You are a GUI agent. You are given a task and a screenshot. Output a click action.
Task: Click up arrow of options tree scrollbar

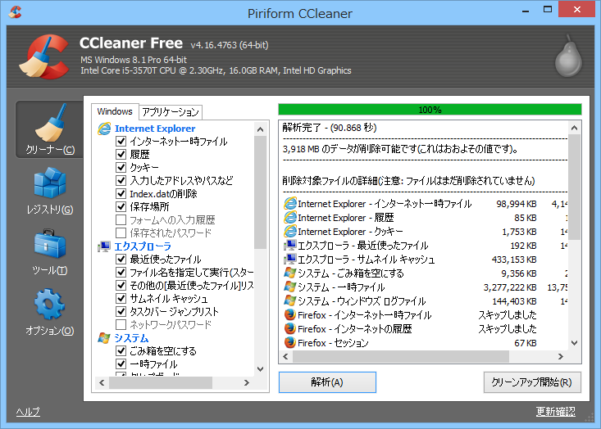260,129
